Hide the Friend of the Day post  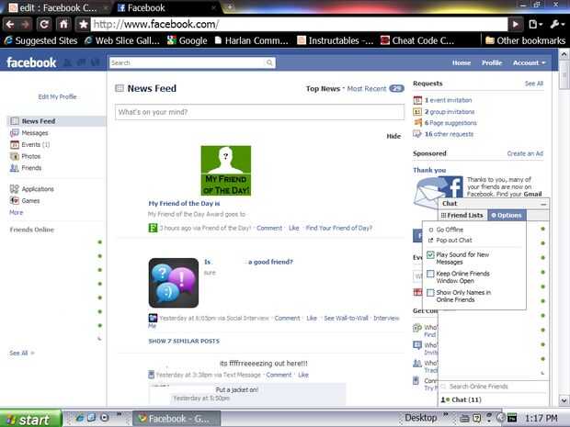(393, 136)
